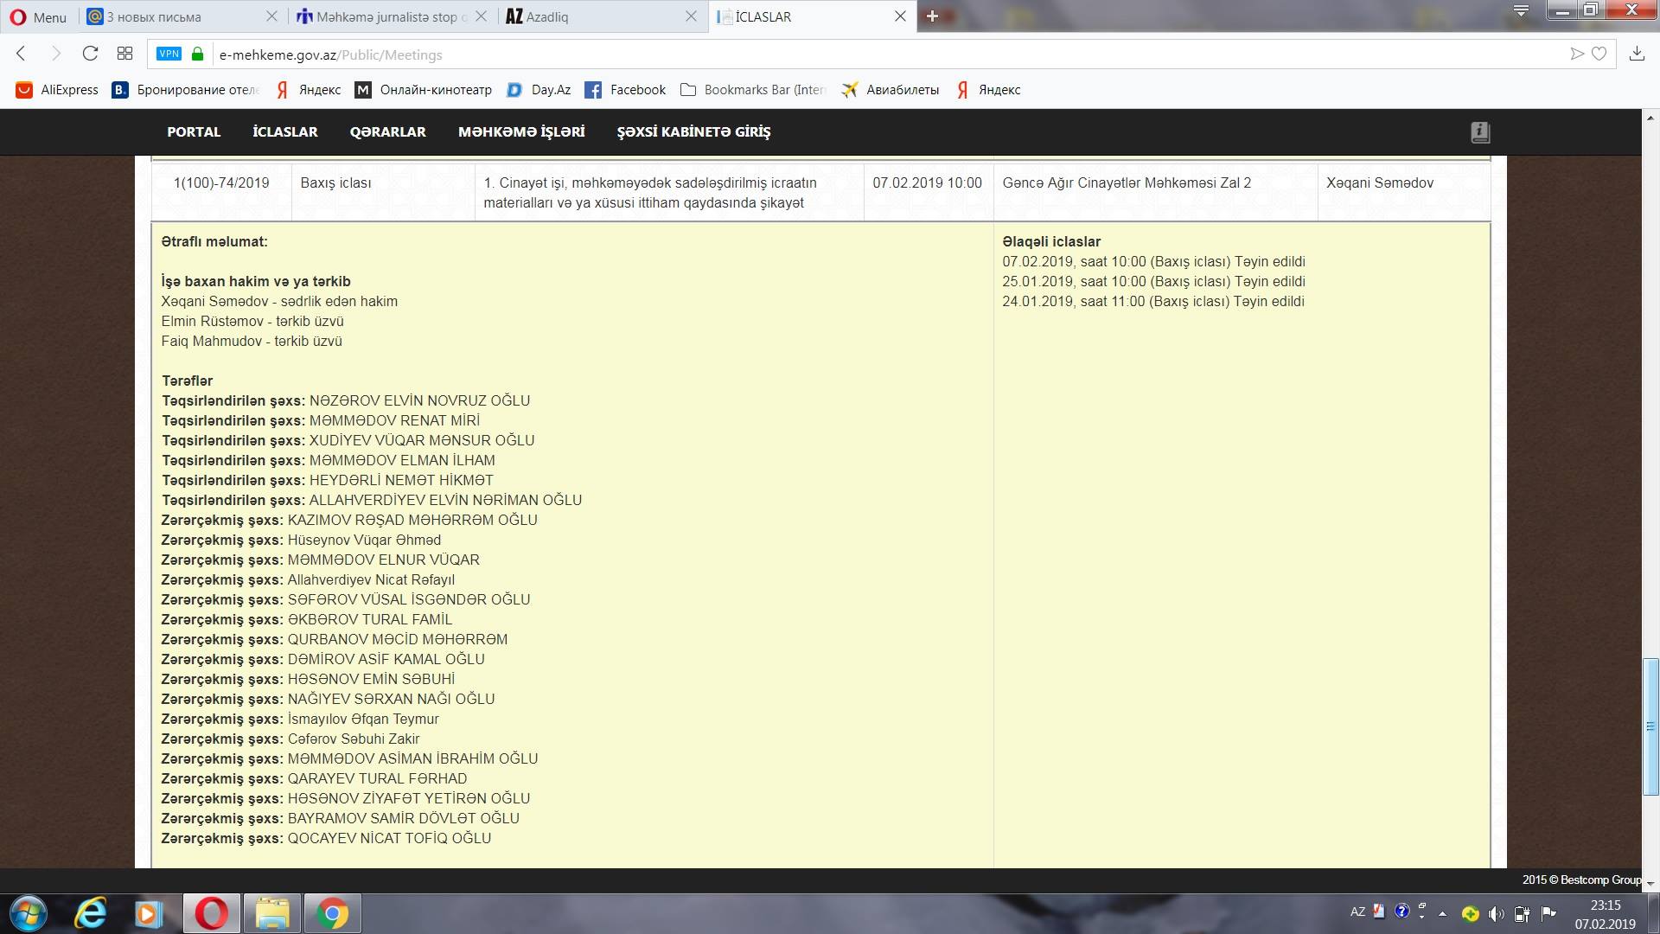
Task: Open the AliExpress bookmark
Action: coord(57,90)
